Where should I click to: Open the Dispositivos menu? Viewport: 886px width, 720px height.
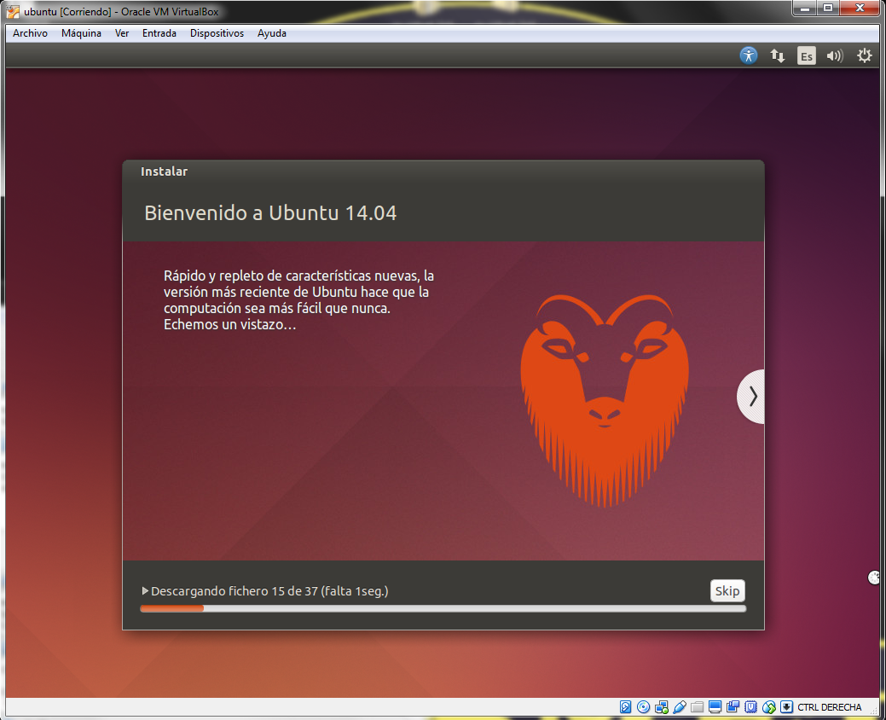click(217, 33)
